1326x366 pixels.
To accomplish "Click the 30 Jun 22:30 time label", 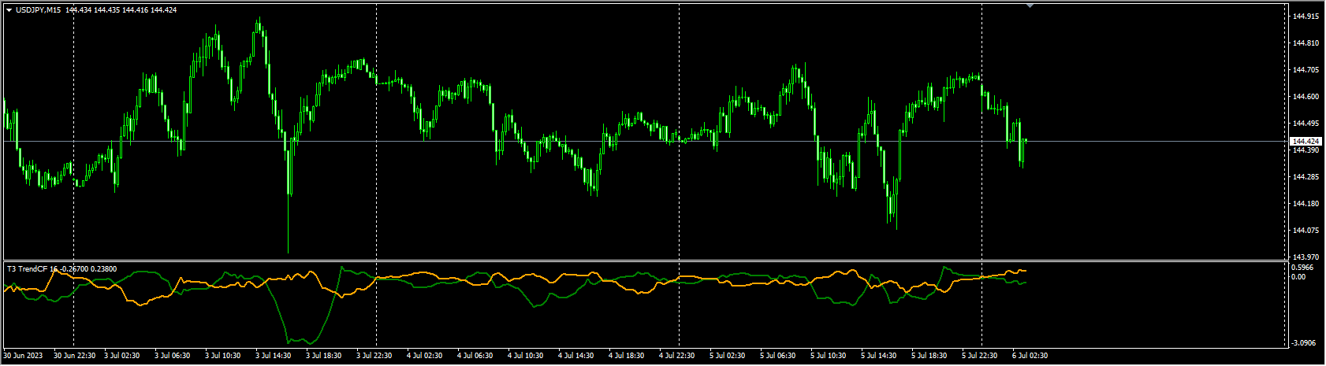I will click(75, 356).
